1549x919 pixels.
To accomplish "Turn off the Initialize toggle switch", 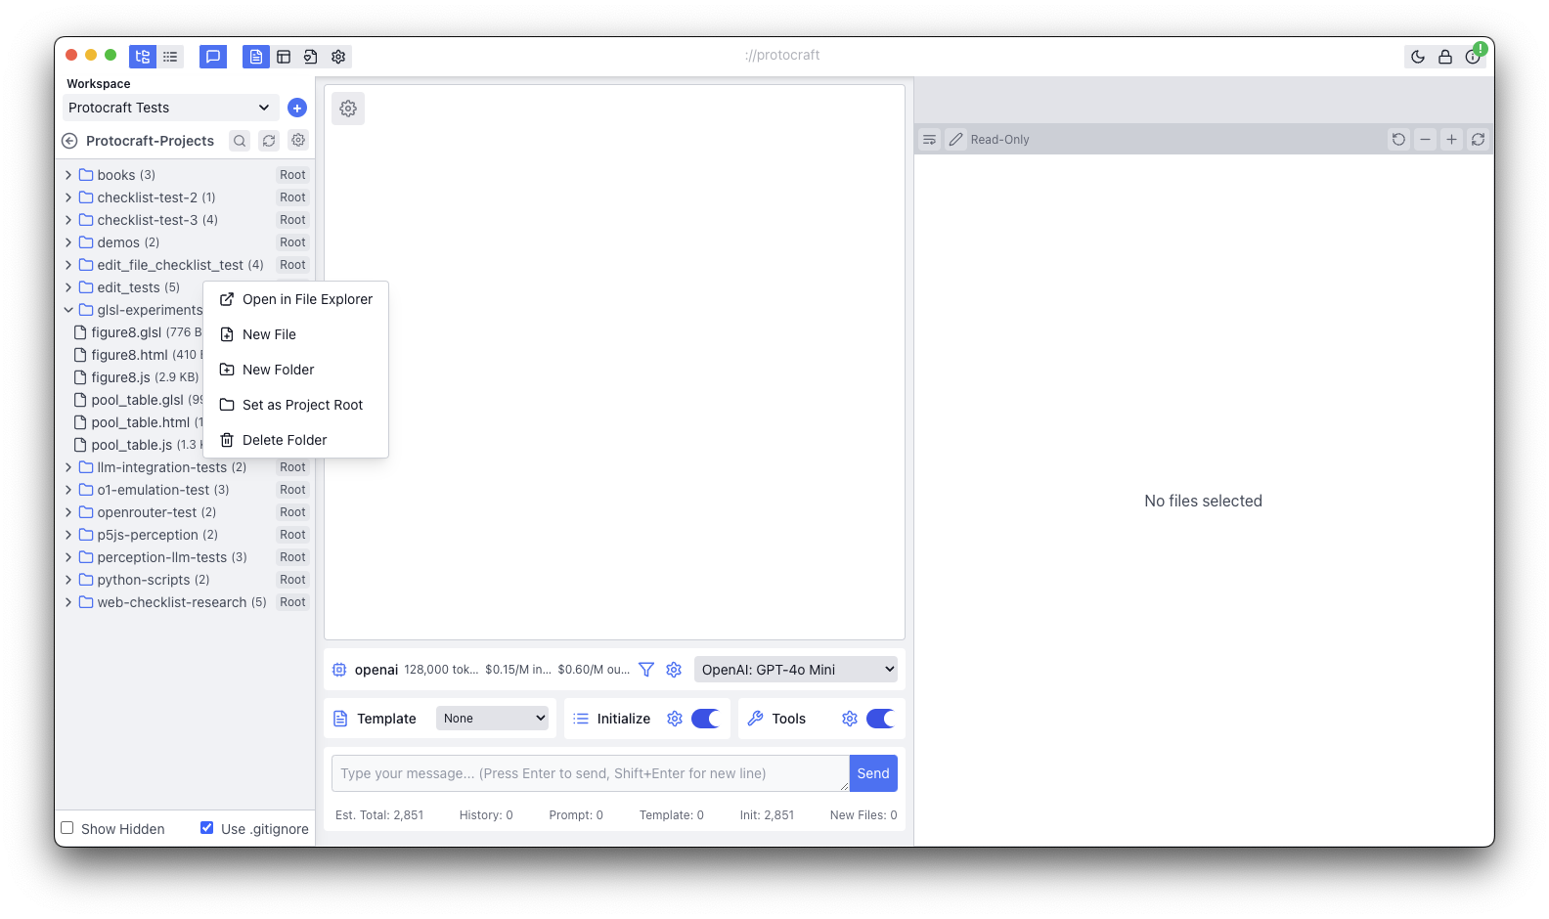I will [x=705, y=719].
